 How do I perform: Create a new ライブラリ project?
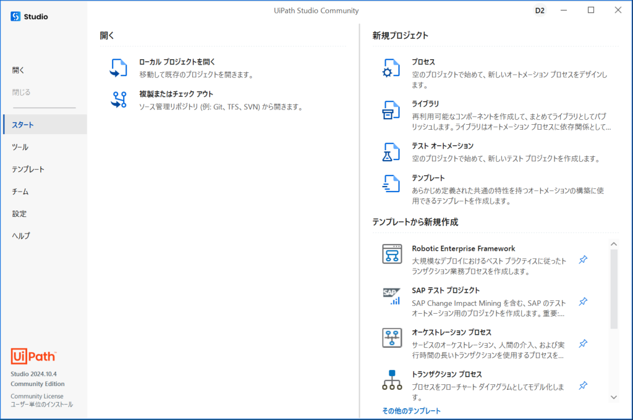tap(425, 104)
